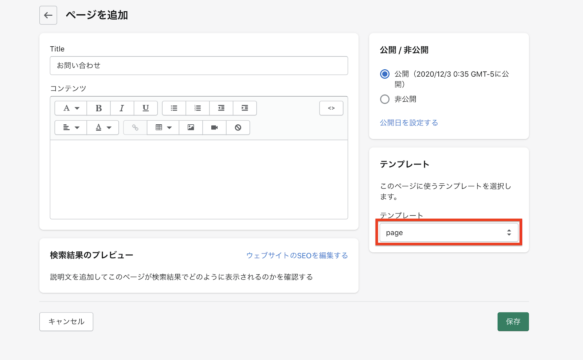Image resolution: width=583 pixels, height=360 pixels.
Task: Clear formatting with the circle-slash icon
Action: coord(238,128)
